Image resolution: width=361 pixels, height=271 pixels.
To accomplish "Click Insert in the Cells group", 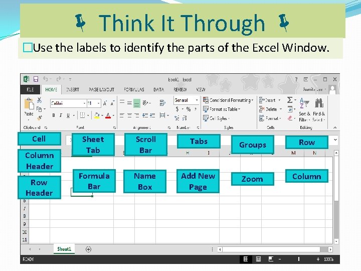I will pos(269,100).
